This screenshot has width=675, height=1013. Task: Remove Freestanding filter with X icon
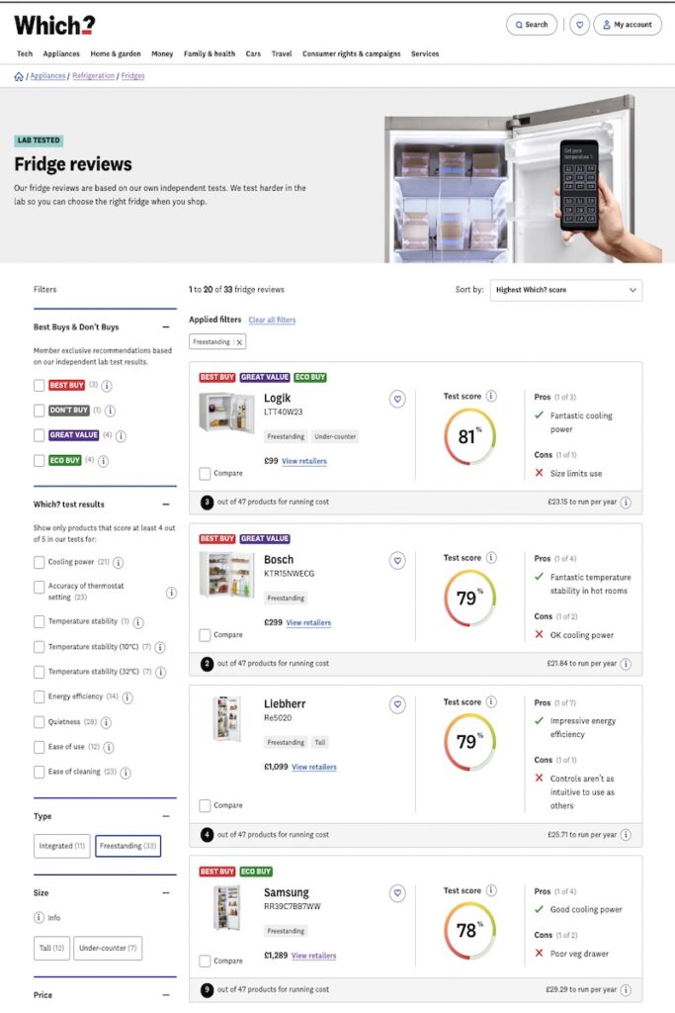tap(239, 342)
